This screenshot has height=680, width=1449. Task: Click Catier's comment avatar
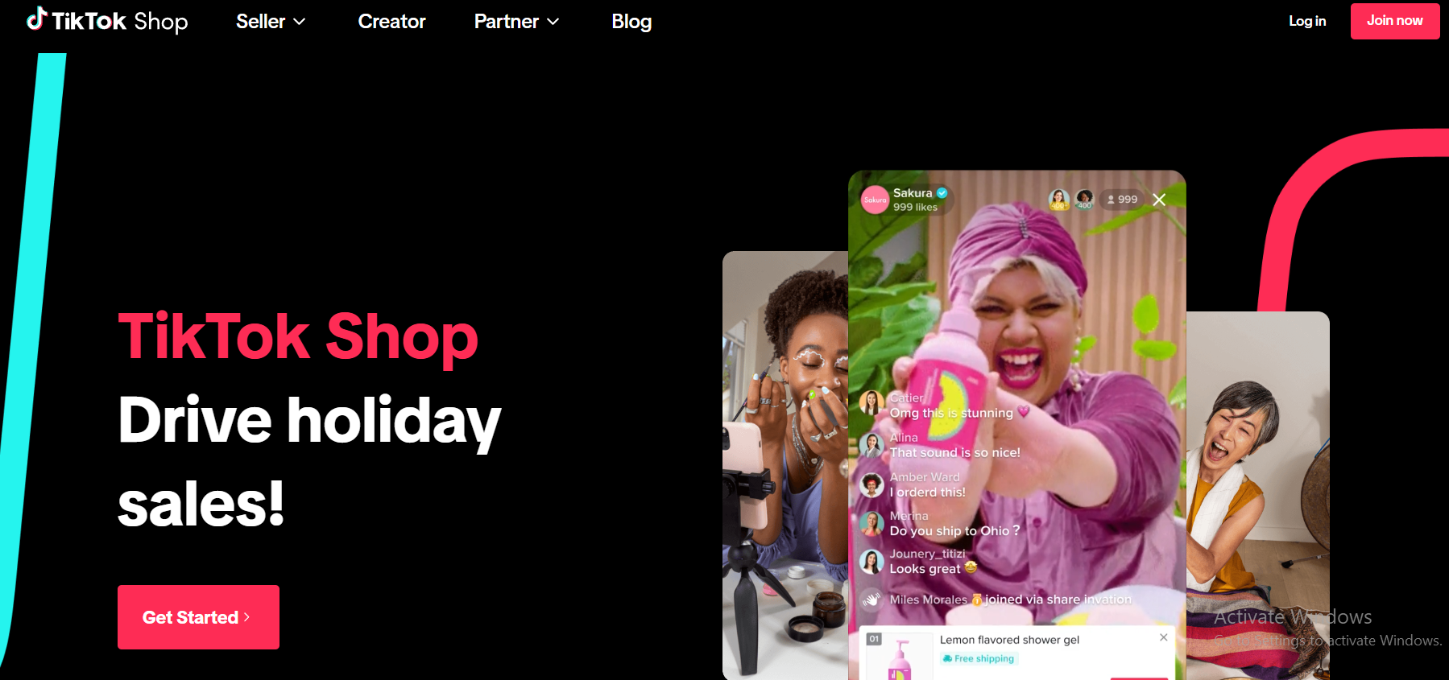click(x=871, y=402)
